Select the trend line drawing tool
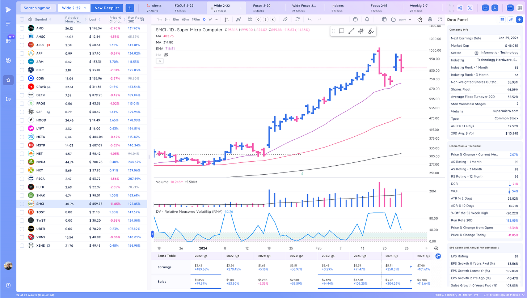Image resolution: width=527 pixels, height=298 pixels. pyautogui.click(x=351, y=31)
